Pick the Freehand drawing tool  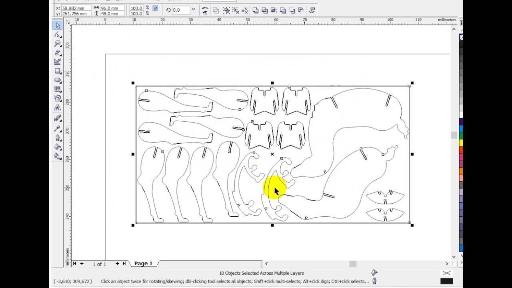coord(58,53)
